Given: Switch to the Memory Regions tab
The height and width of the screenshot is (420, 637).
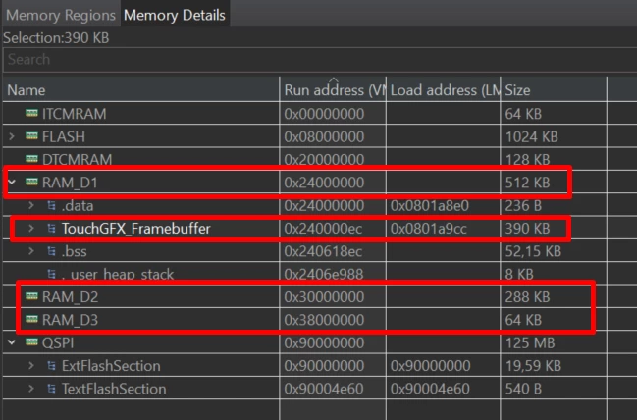Looking at the screenshot, I should click(x=61, y=15).
